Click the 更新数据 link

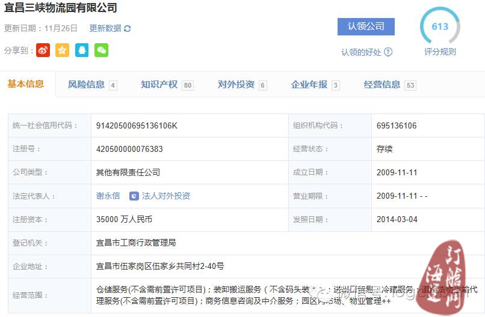coord(105,28)
